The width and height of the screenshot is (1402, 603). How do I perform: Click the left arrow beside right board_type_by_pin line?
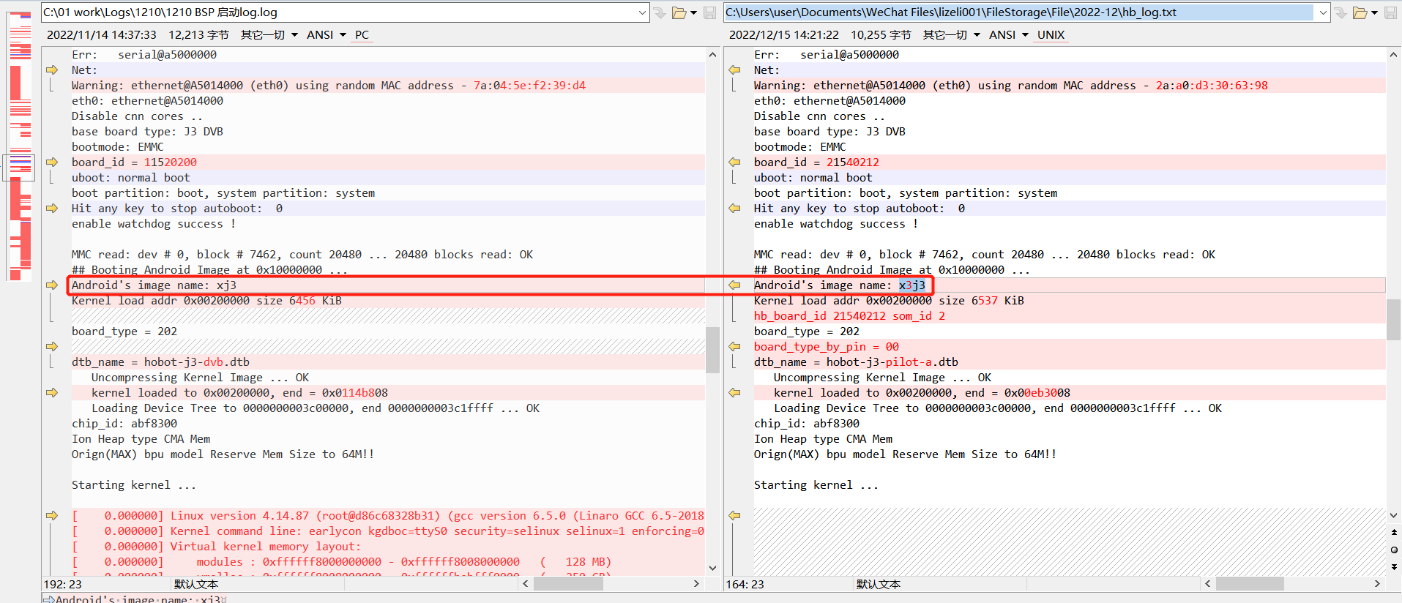[x=734, y=346]
